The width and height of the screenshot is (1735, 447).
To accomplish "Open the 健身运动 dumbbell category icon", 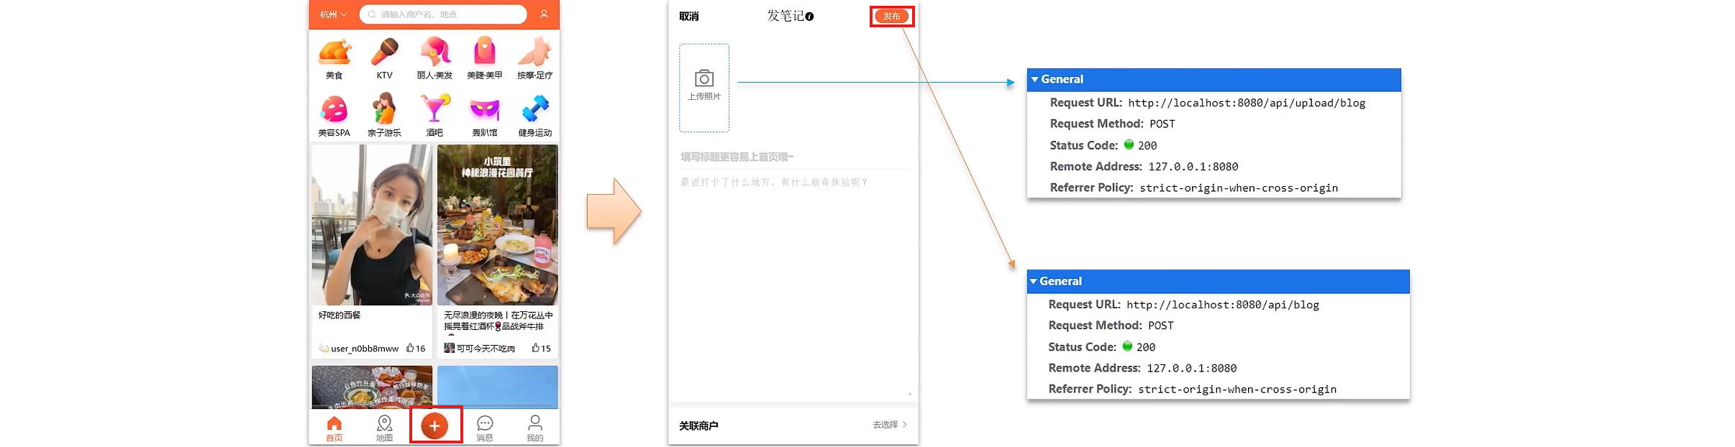I will pyautogui.click(x=535, y=110).
